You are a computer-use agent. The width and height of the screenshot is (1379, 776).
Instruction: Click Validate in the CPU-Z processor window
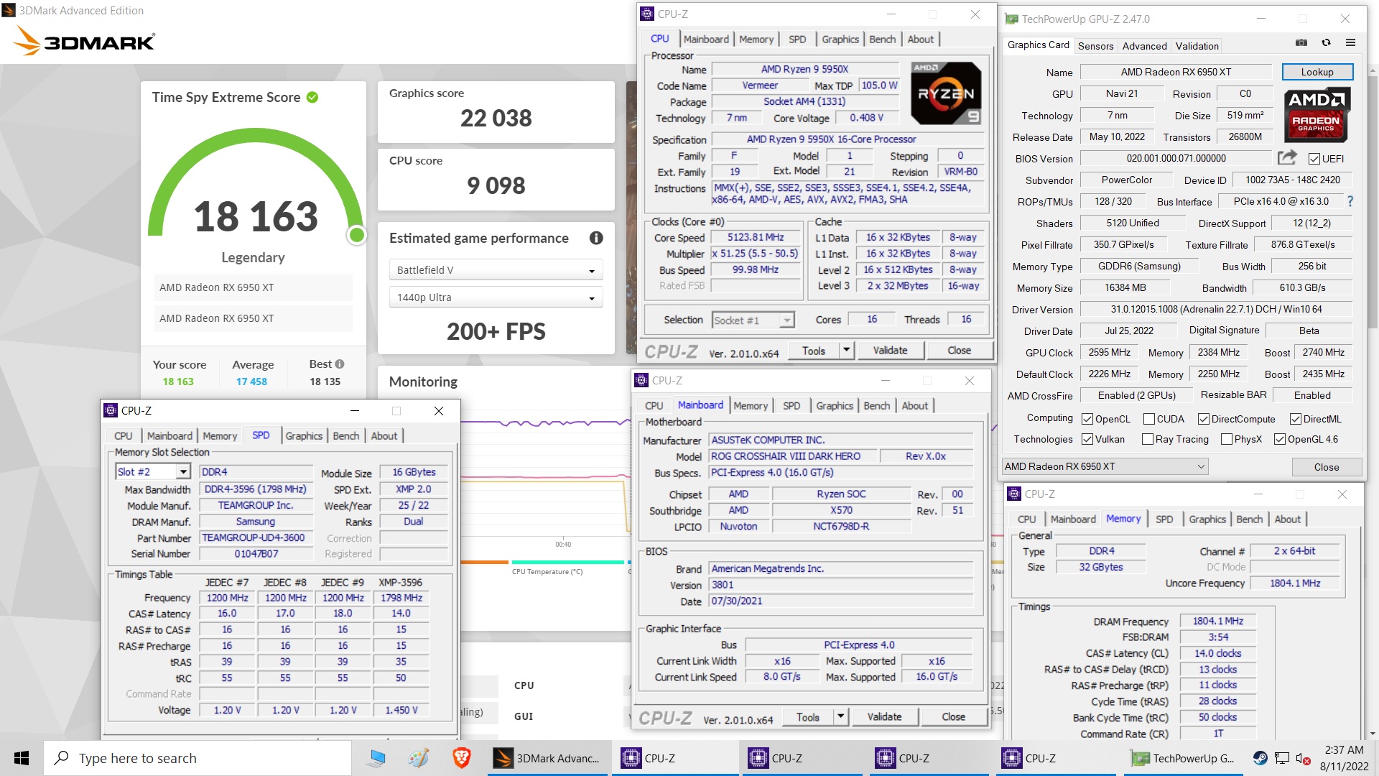890,351
